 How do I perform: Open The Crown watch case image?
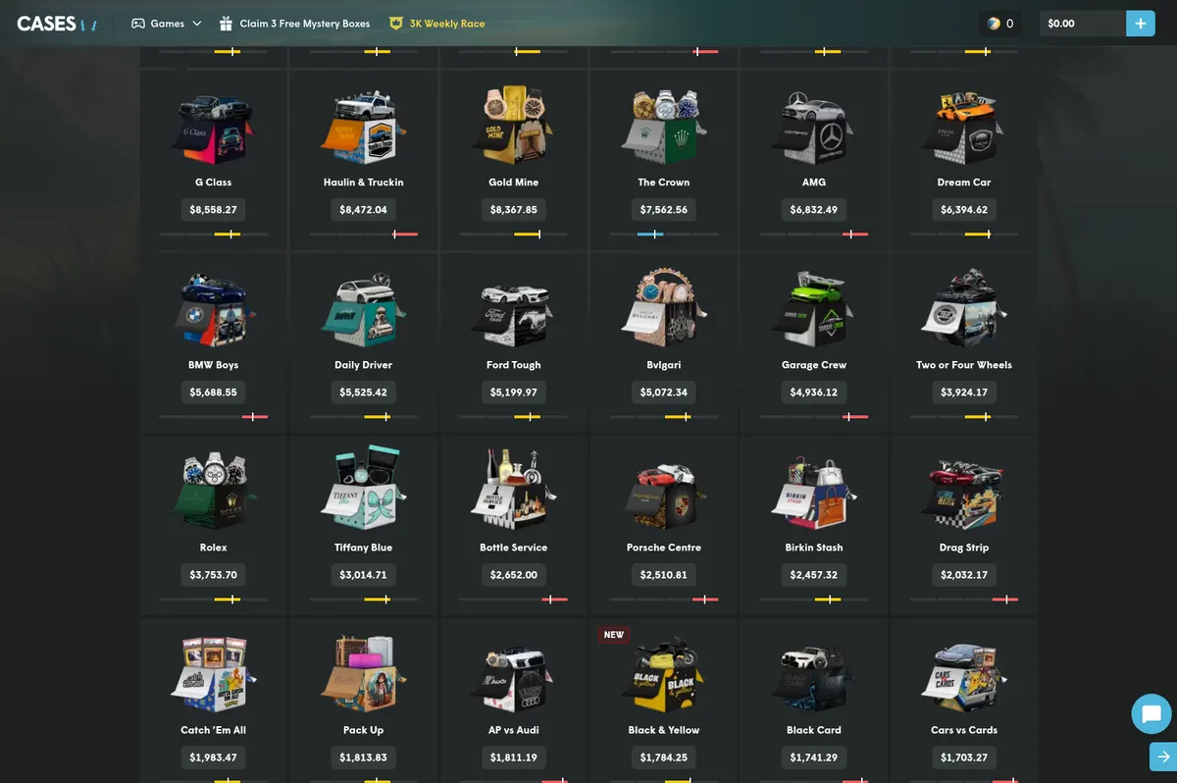pyautogui.click(x=664, y=129)
